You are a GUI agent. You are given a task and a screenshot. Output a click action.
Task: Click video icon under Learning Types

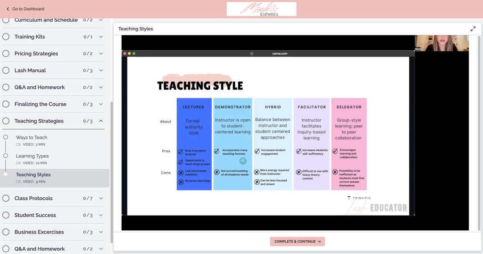coord(18,163)
